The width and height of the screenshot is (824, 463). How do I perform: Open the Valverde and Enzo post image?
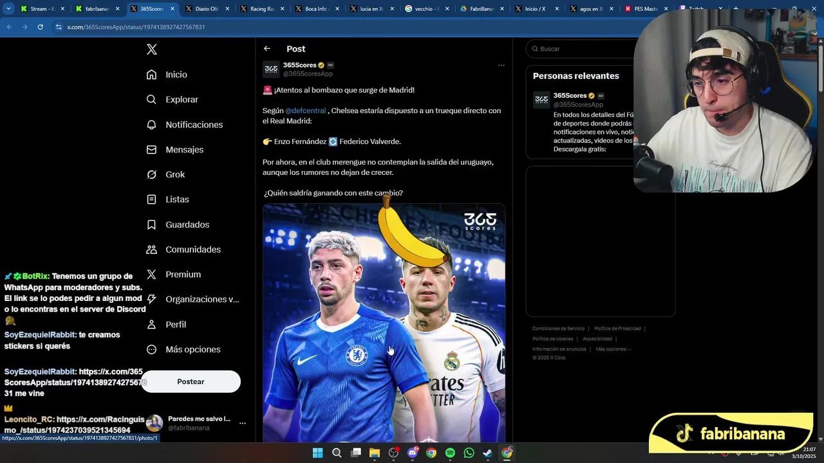pos(384,323)
